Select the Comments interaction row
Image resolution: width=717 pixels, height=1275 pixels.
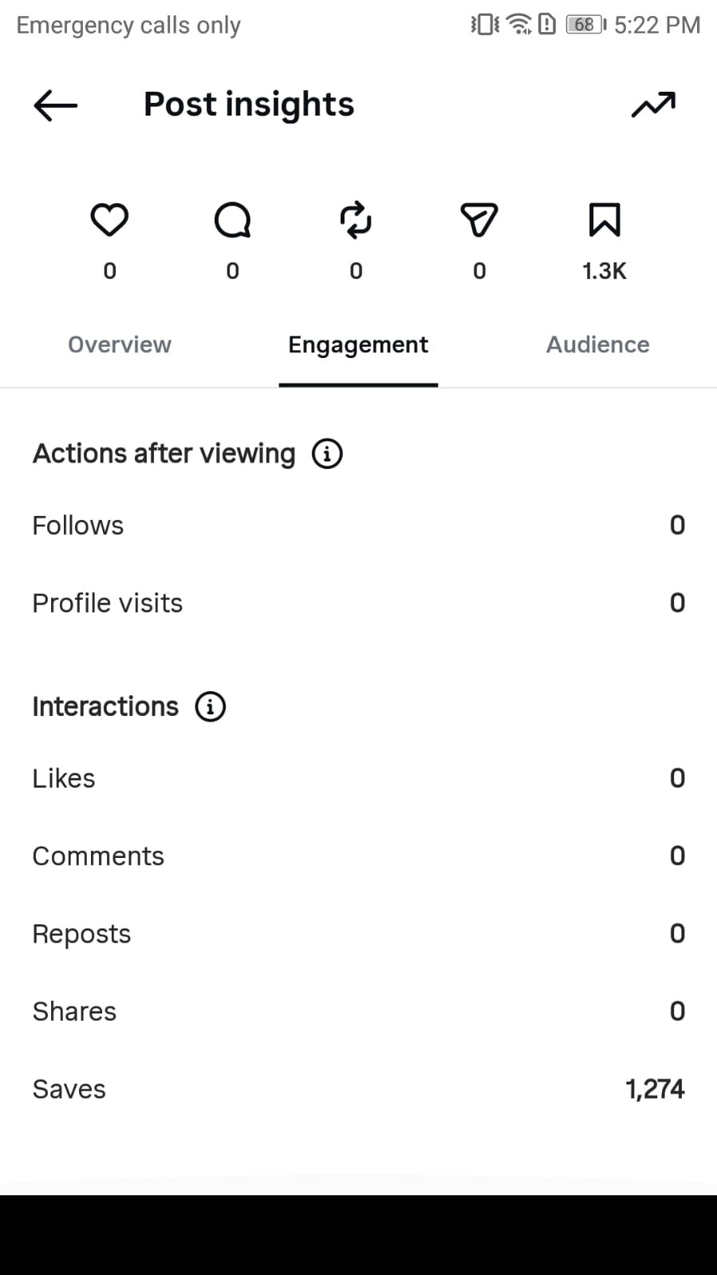point(358,856)
